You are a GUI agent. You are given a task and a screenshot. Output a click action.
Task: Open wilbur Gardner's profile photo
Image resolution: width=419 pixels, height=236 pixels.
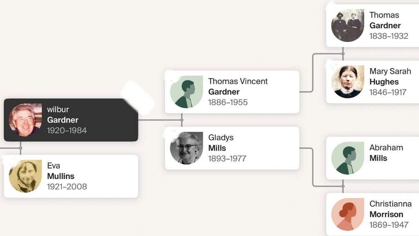(25, 120)
